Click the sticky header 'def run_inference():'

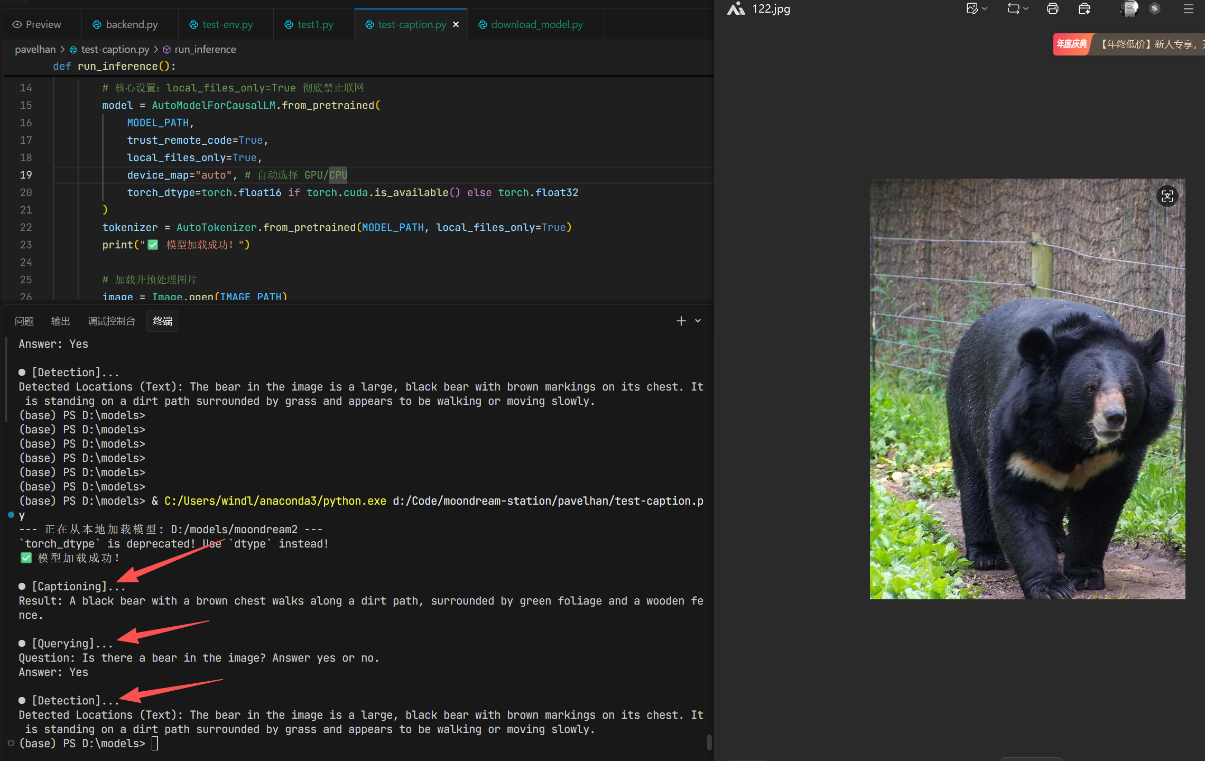tap(114, 66)
